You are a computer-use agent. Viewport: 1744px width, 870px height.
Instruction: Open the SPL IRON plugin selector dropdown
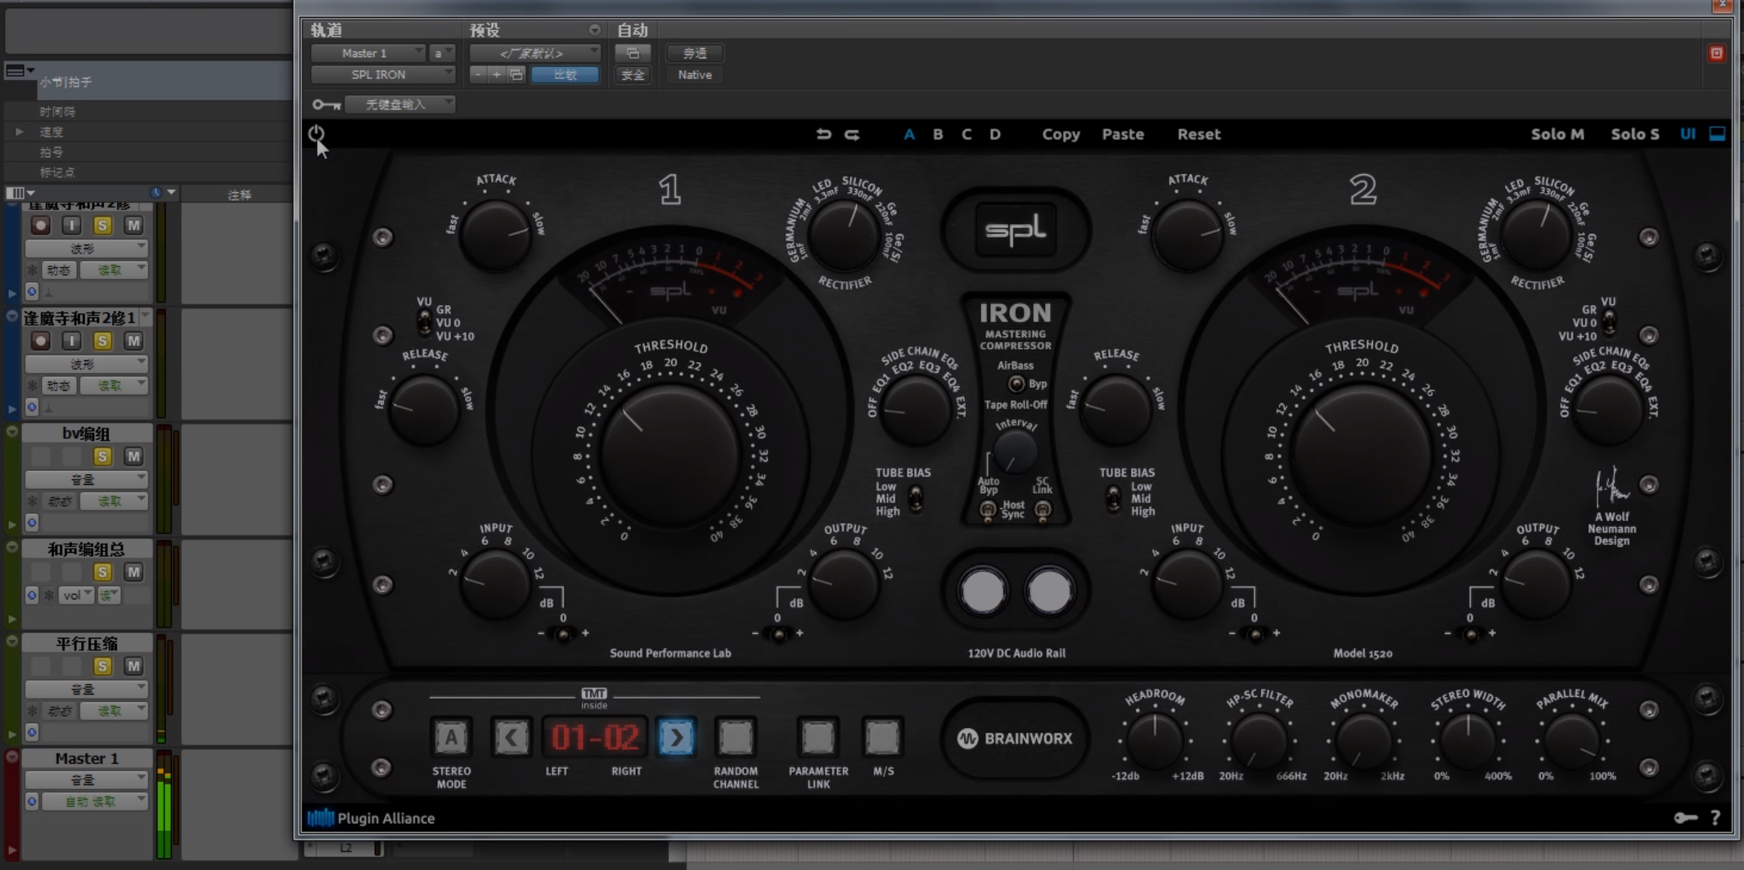(x=382, y=74)
